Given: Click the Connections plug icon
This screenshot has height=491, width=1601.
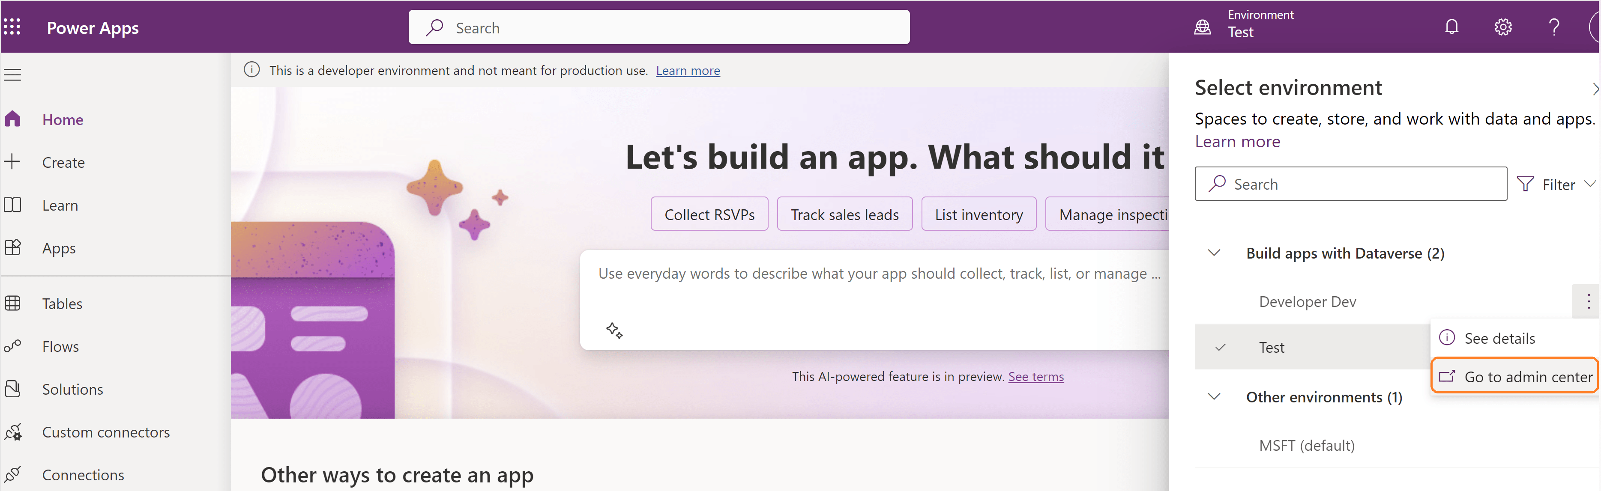Looking at the screenshot, I should 12,474.
